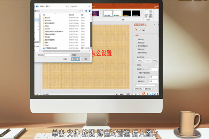Select the first black theme variant thumbnail
Image resolution: width=209 pixels, height=139 pixels.
tap(127, 13)
